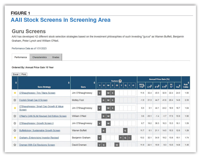Click the Performance Data as of 1/31/2023 text
The image size is (201, 157).
pos(29,48)
